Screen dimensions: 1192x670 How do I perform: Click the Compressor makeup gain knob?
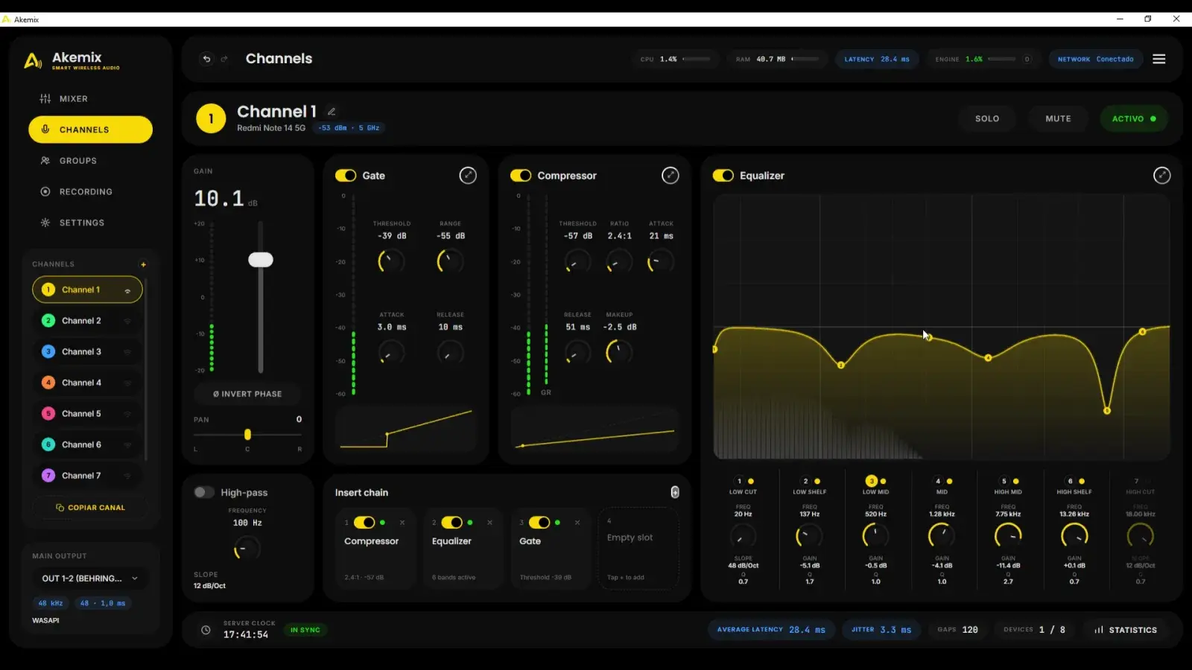tap(618, 352)
